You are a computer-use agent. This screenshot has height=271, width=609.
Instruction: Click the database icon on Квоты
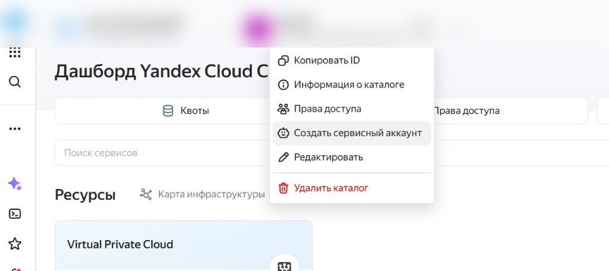(168, 111)
